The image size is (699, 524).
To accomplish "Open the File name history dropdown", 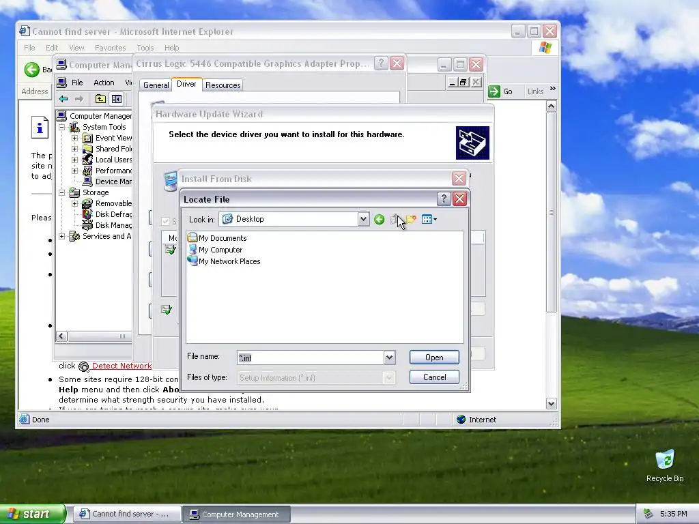I will [389, 358].
